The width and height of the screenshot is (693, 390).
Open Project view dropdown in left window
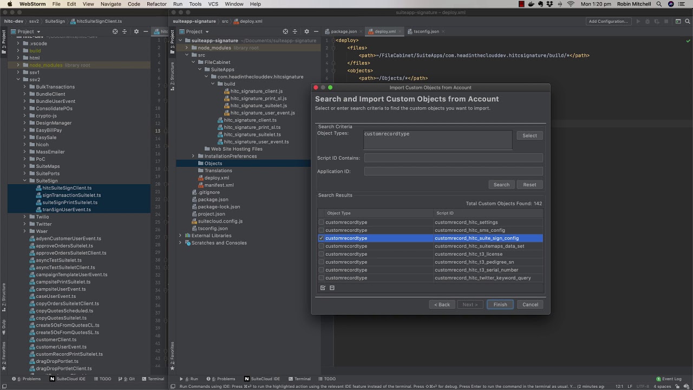(x=25, y=31)
